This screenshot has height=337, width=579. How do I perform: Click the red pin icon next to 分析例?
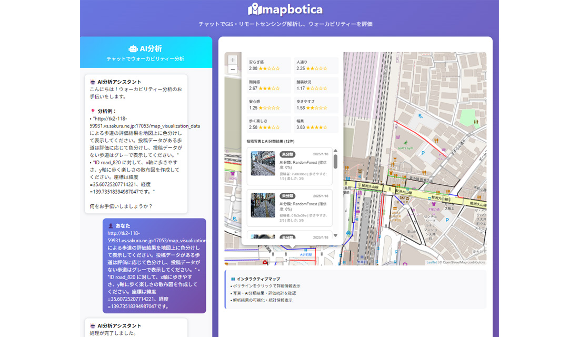pyautogui.click(x=93, y=112)
